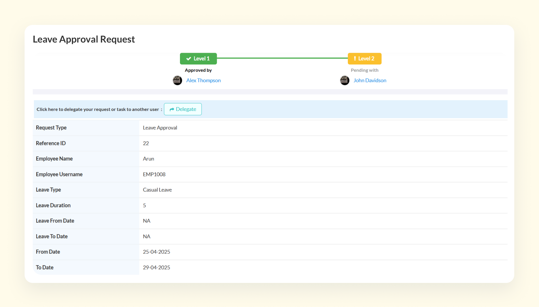Open Alex Thompson's profile link
The width and height of the screenshot is (539, 307).
(x=203, y=81)
